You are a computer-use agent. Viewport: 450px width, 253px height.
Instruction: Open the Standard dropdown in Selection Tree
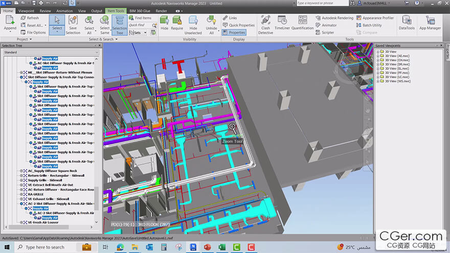(x=51, y=52)
